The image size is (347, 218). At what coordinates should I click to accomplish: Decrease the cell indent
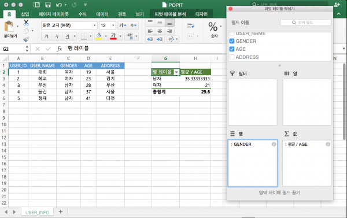(150, 39)
